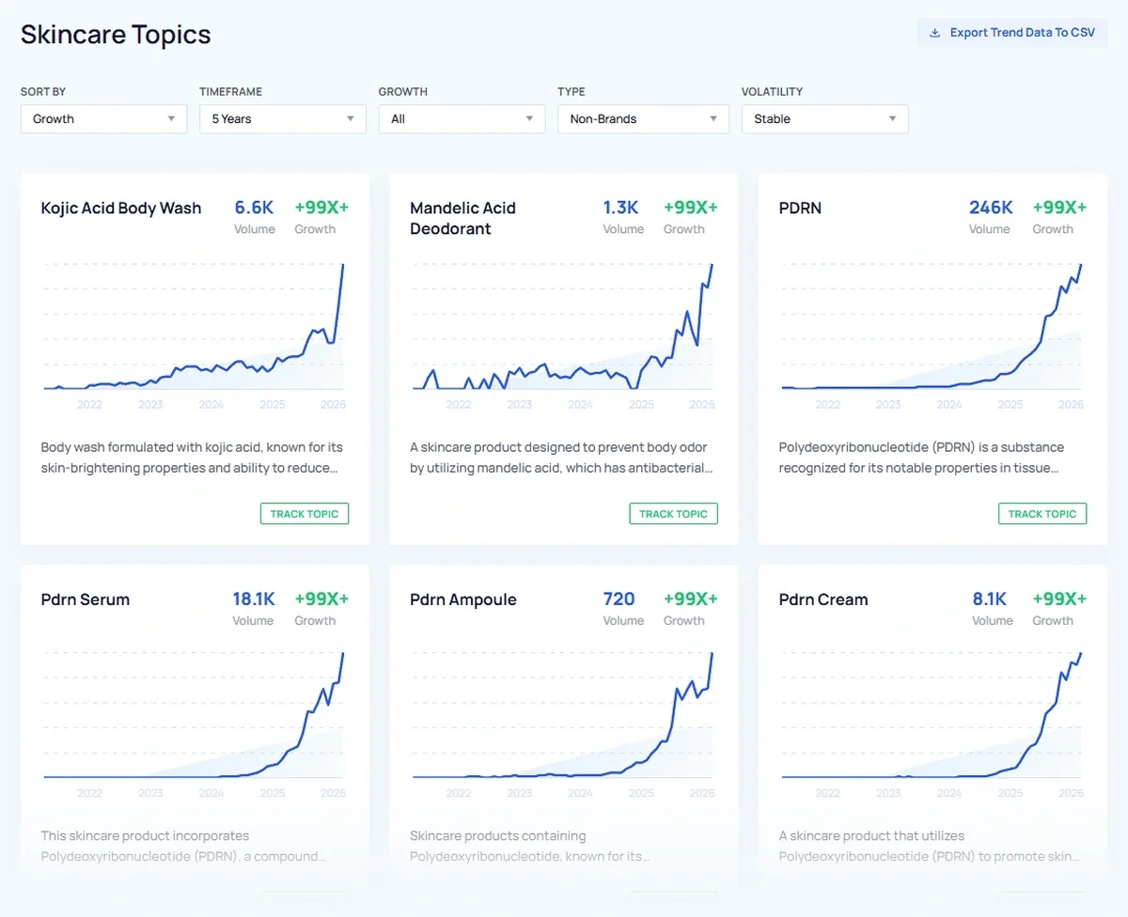The height and width of the screenshot is (917, 1128).
Task: Track the Mandelic Acid Deodorant topic
Action: 673,513
